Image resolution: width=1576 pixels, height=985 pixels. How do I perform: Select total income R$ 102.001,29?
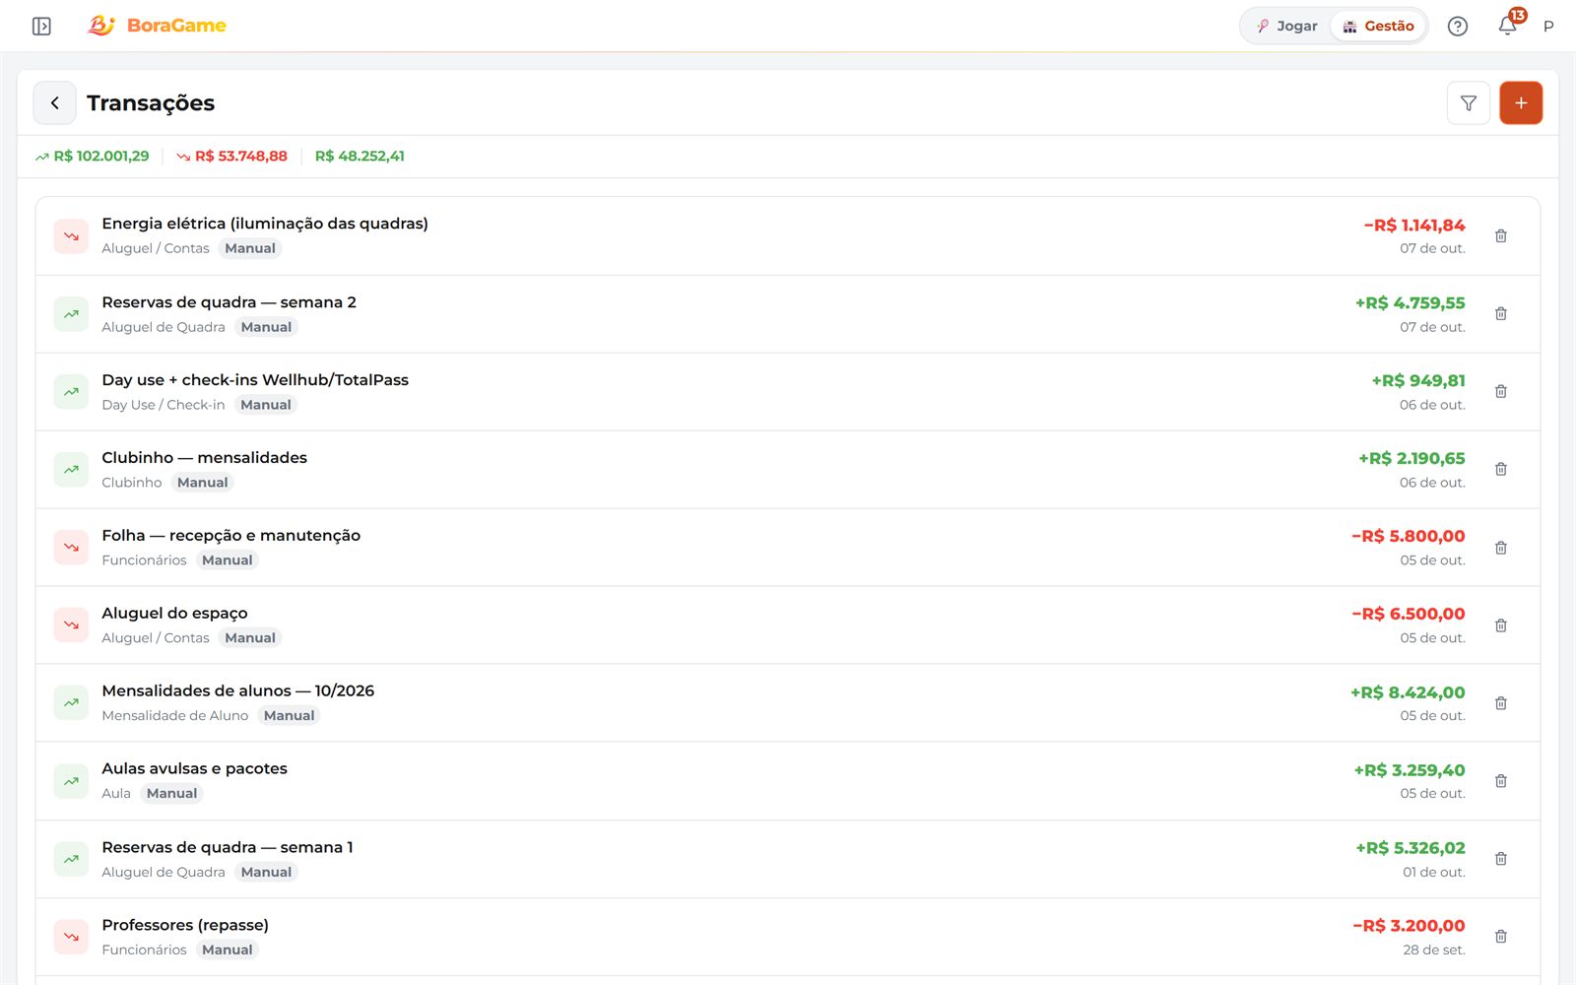click(x=93, y=156)
